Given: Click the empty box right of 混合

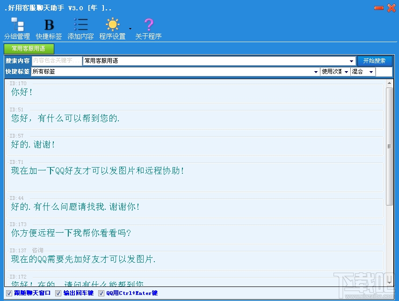Looking at the screenshot, I should pos(384,72).
